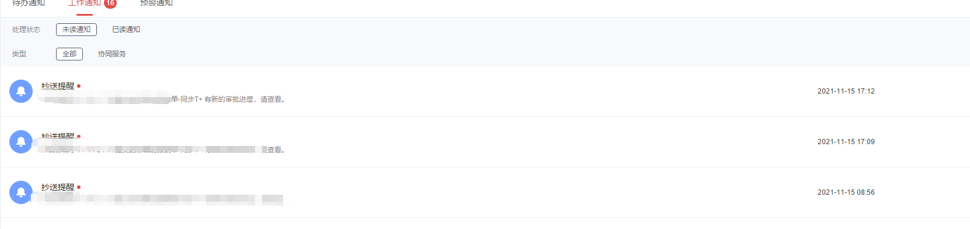
Task: Click the red unread dot on the 17:12 抄送提醒
Action: click(x=79, y=86)
